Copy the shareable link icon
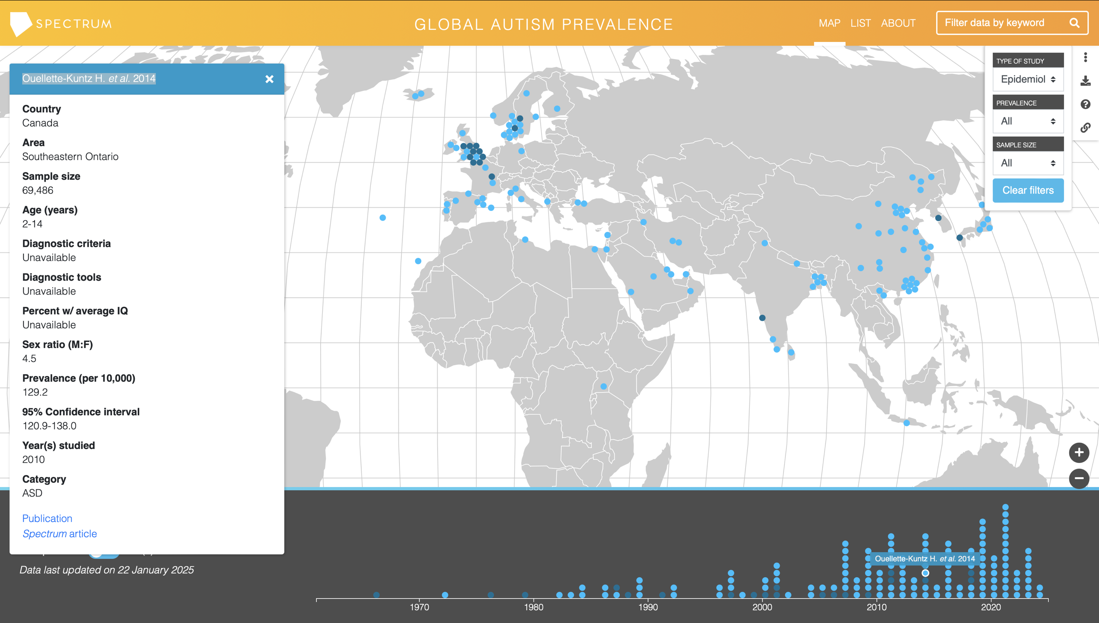1099x623 pixels. coord(1085,128)
